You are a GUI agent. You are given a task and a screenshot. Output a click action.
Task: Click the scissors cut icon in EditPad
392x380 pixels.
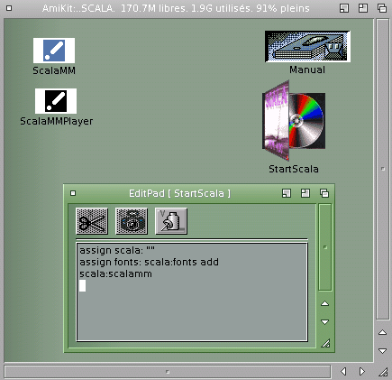pyautogui.click(x=92, y=221)
